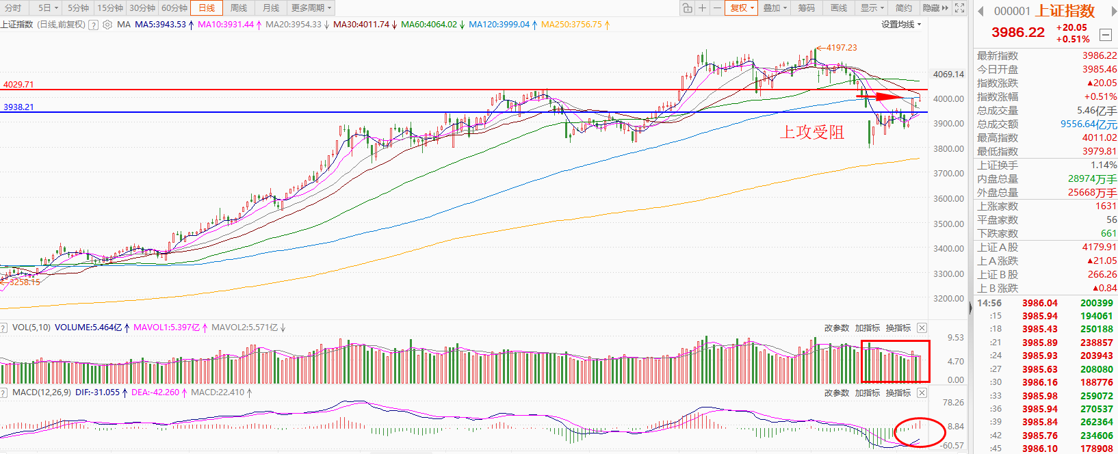Close the MACD indicator panel

point(922,393)
